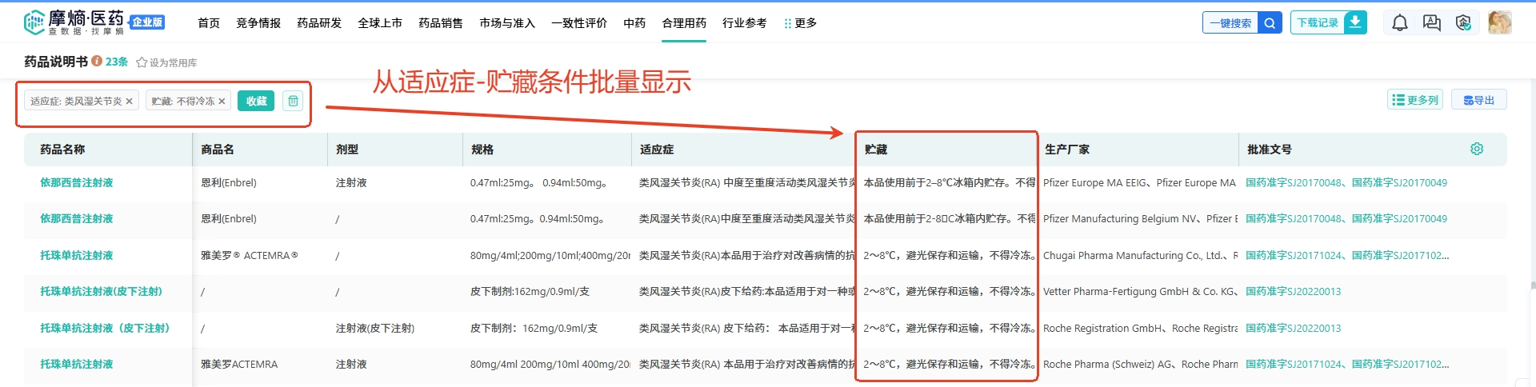Viewport: 1536px width, 387px height.
Task: Click 国药准字SJ20171024 in 雅美罗® row
Action: coord(1294,255)
